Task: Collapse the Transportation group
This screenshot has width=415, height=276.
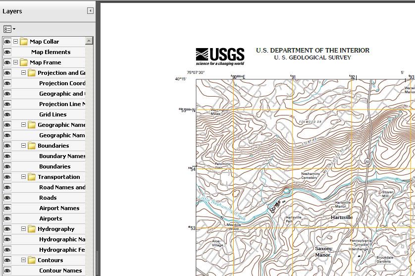Action: 24,177
